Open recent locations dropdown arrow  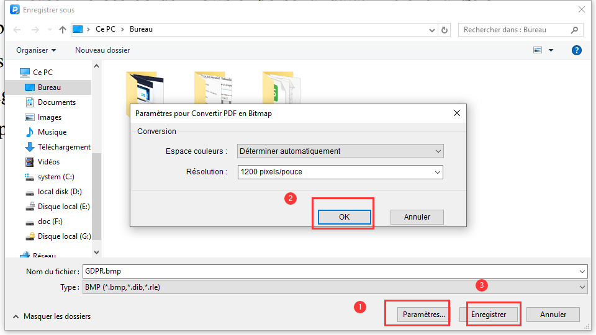pos(50,30)
